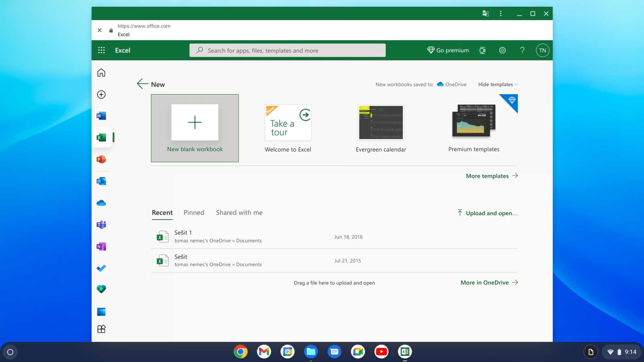This screenshot has height=362, width=644.
Task: Click the ChromeOS launcher circle button
Action: tap(10, 352)
